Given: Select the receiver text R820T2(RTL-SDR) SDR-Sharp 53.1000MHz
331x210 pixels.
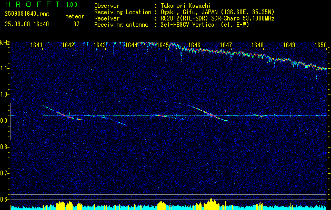Looking at the screenshot, I should tap(218, 18).
